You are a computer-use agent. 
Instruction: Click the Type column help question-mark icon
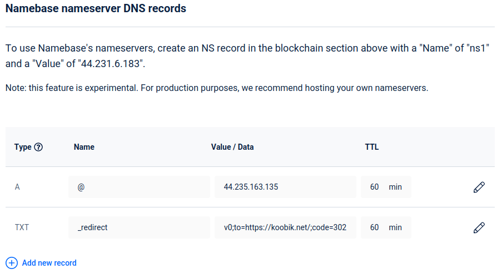point(38,147)
